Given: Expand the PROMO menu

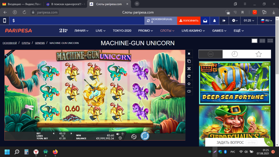Looking at the screenshot, I should 146,31.
